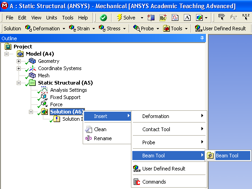
Task: Expand the Geometry tree node
Action: [19, 61]
